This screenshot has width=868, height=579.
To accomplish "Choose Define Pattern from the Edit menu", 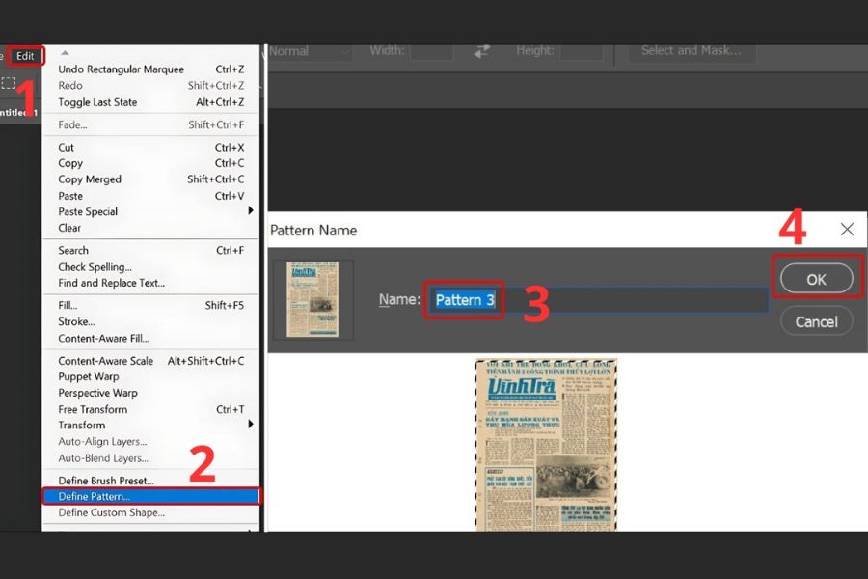I will click(95, 496).
